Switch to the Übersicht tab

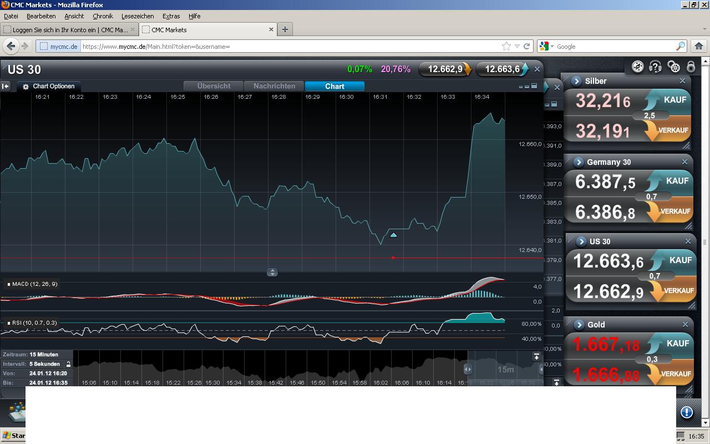click(214, 86)
